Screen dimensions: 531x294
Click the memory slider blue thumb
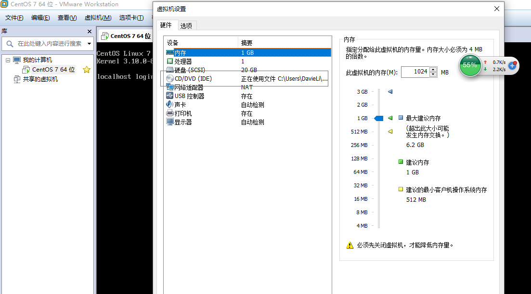coord(378,118)
